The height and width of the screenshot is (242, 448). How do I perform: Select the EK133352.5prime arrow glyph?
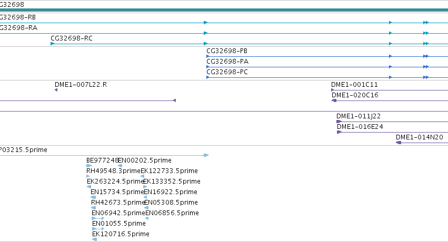pos(145,187)
